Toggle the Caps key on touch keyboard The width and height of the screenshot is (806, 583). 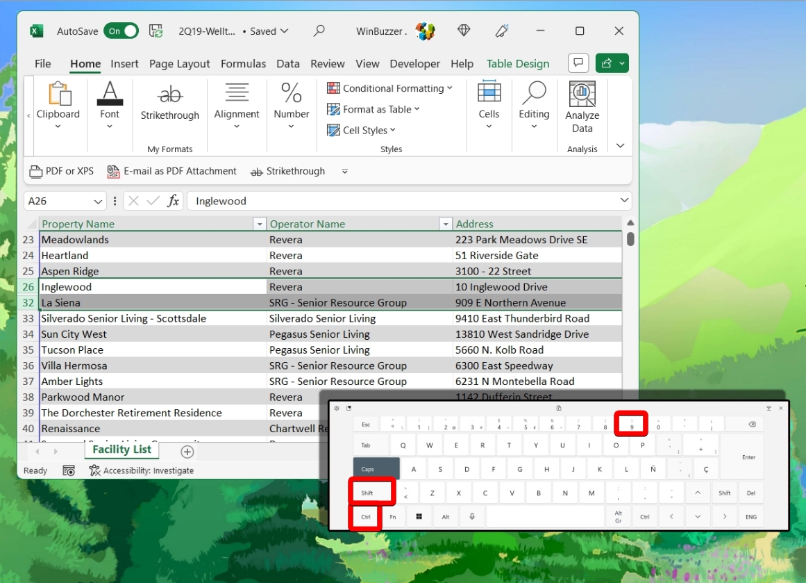click(376, 469)
